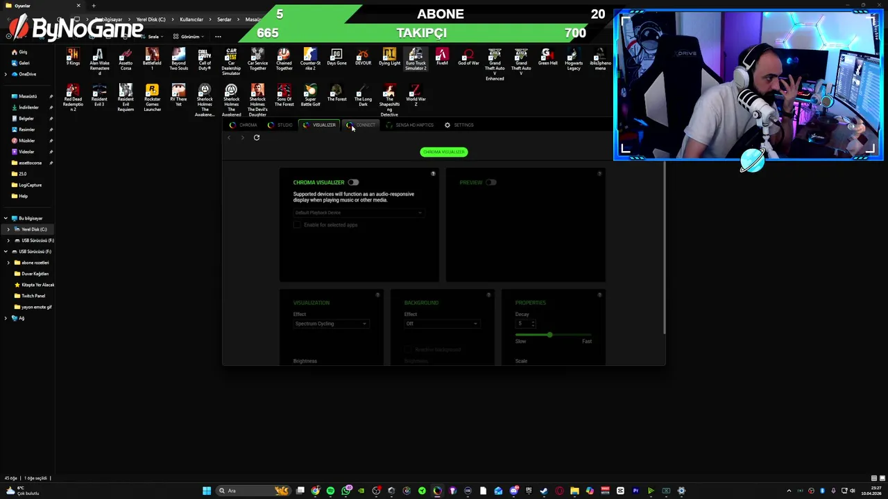Select the Assetto Corsa shortcut icon
This screenshot has width=888, height=499.
pos(126,60)
